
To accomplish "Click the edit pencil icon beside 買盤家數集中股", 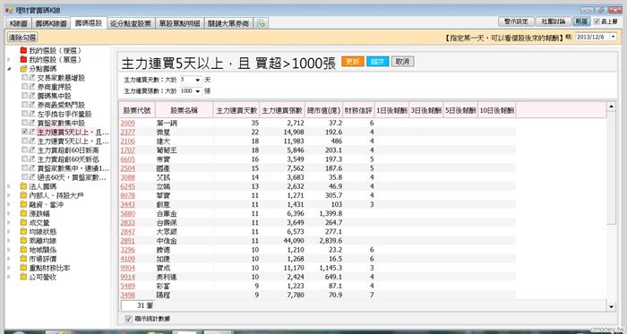I will click(32, 123).
